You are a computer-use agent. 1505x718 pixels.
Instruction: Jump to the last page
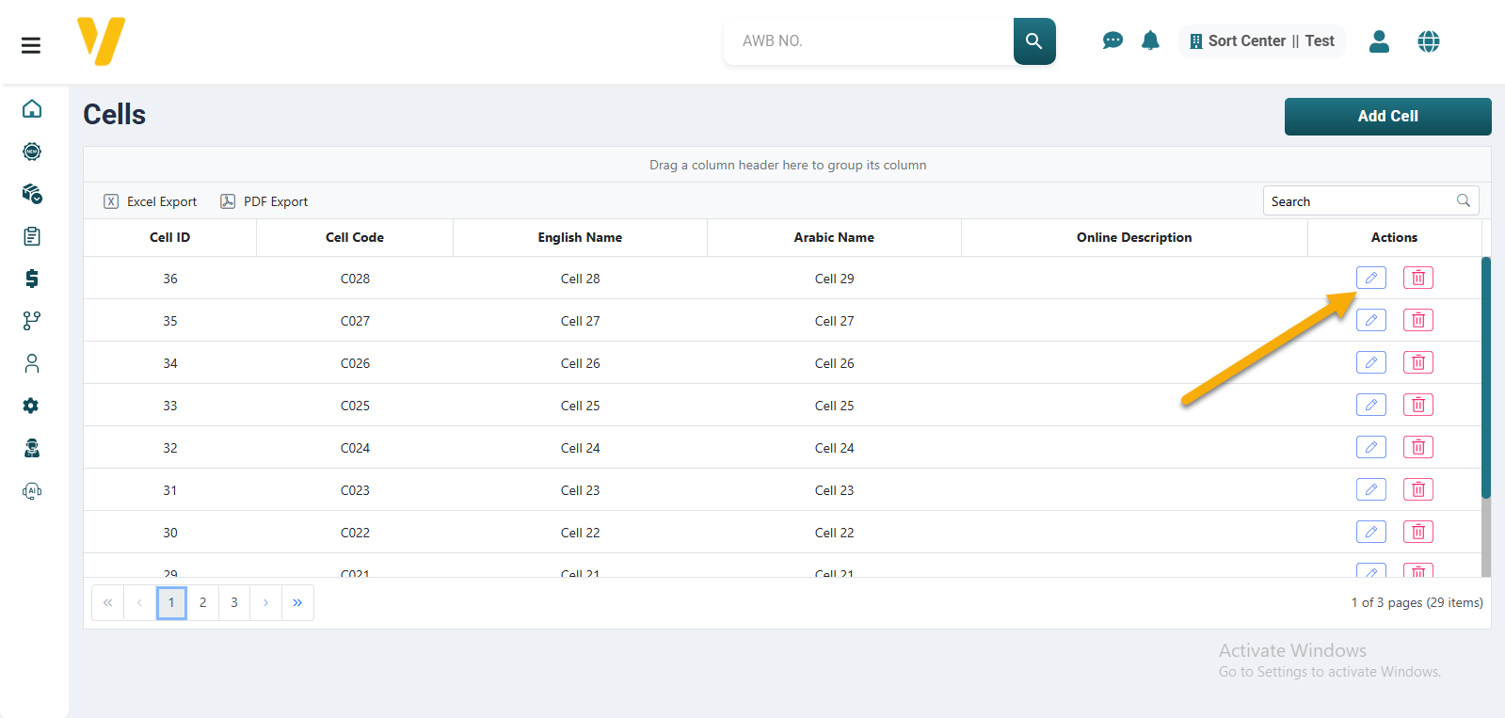click(297, 602)
